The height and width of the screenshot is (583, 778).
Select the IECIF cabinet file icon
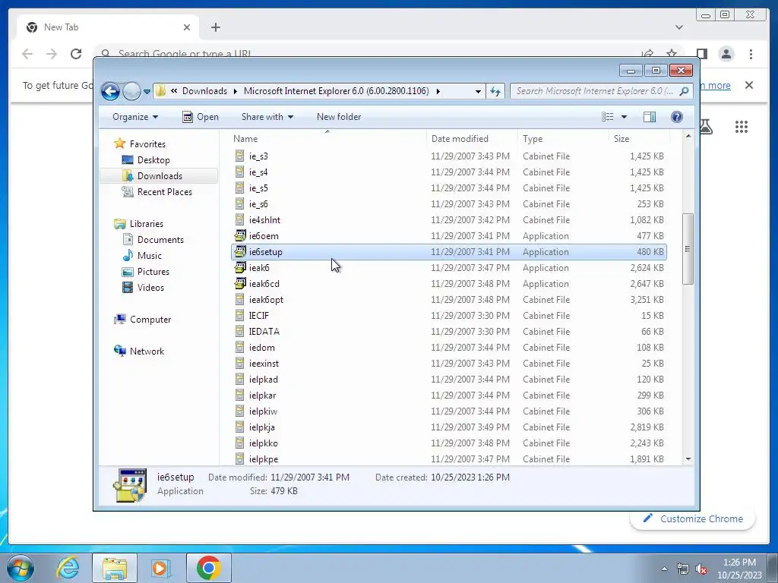(239, 316)
